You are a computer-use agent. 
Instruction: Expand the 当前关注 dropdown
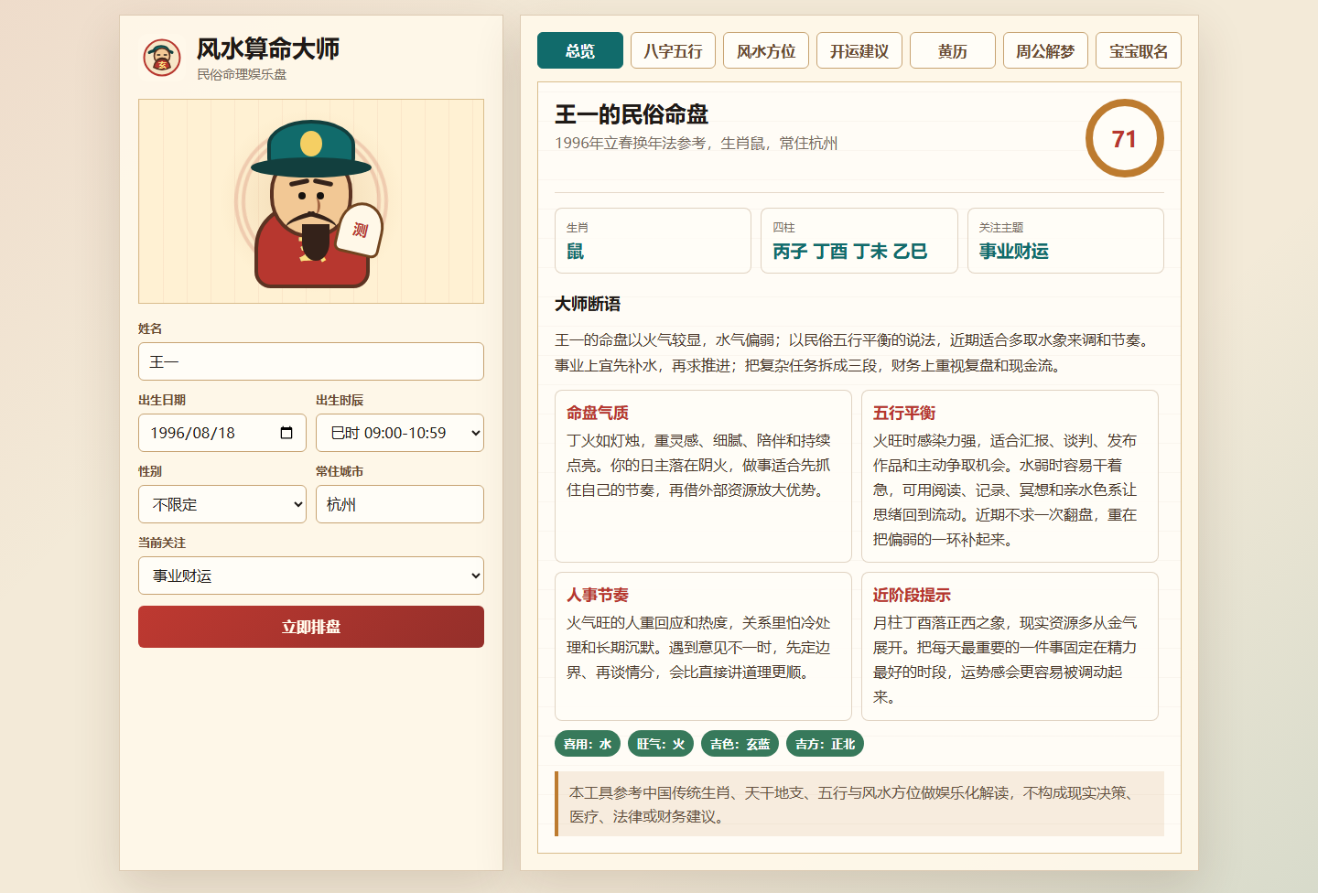click(x=311, y=576)
